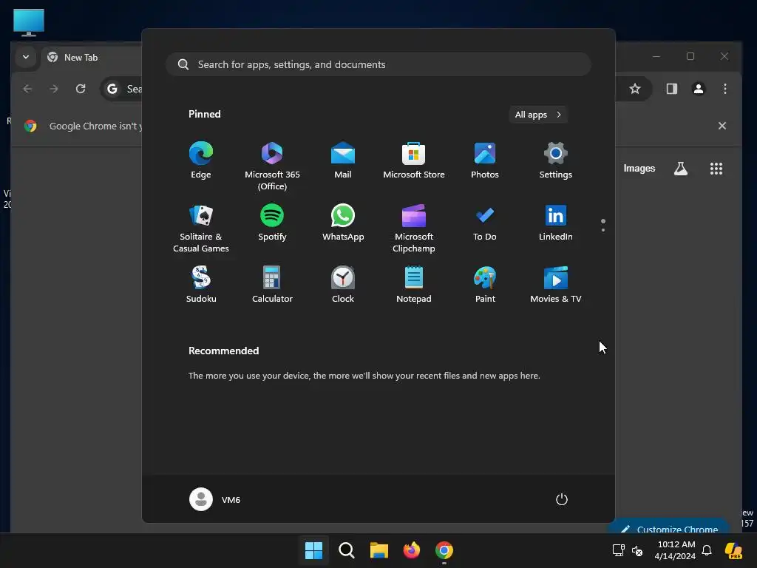Open Solitaire & Casual Games
Viewport: 757px width, 568px height.
coord(201,228)
